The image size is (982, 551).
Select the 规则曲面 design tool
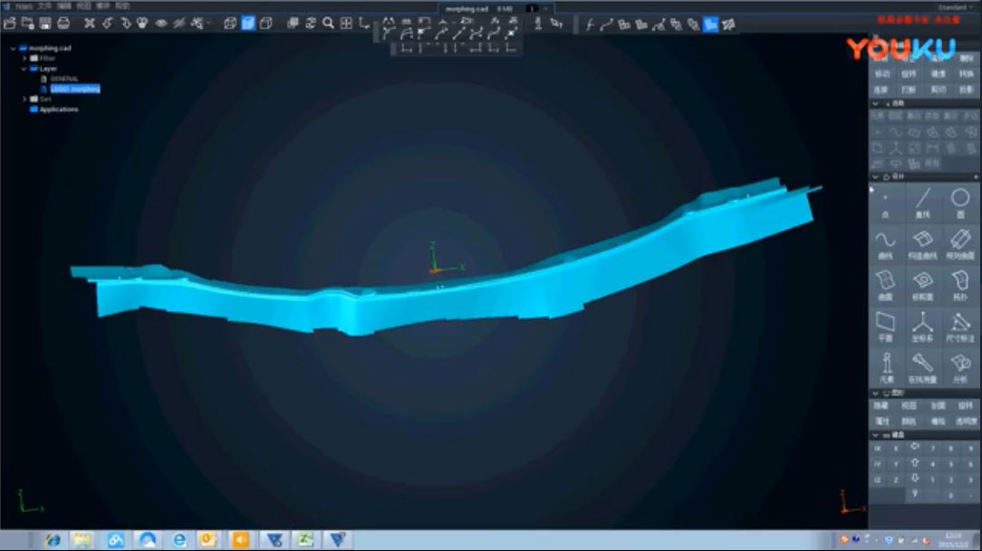click(960, 245)
